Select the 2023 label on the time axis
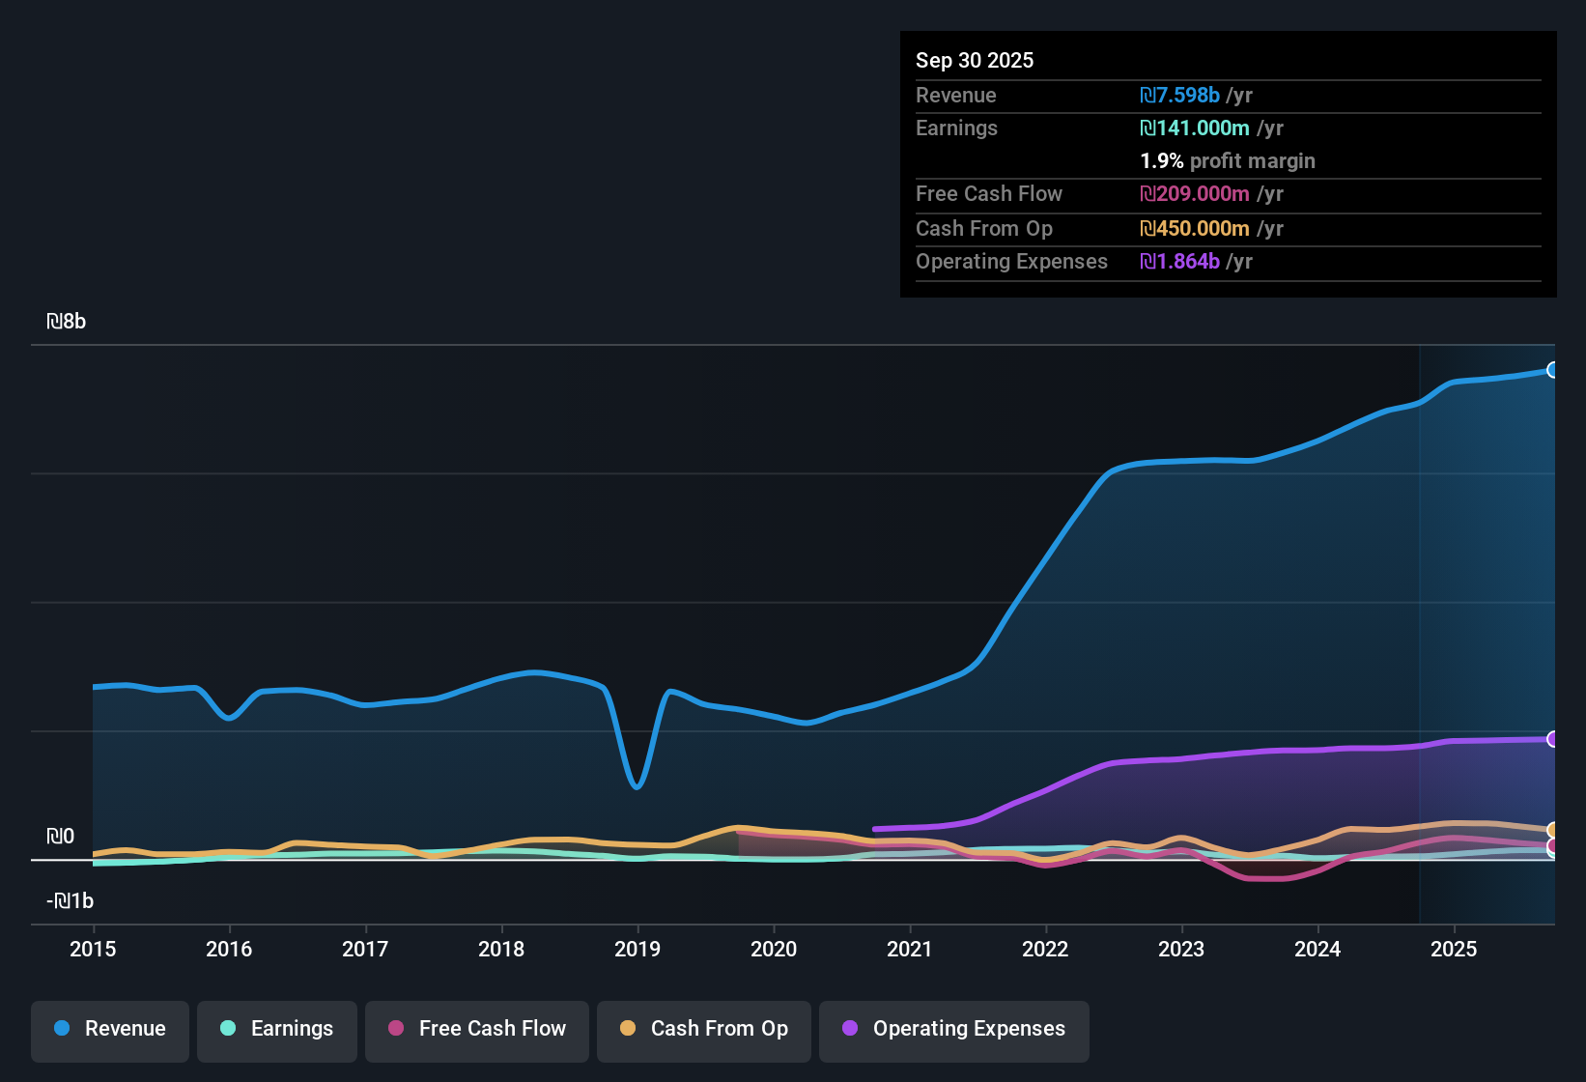This screenshot has width=1586, height=1082. [1181, 950]
